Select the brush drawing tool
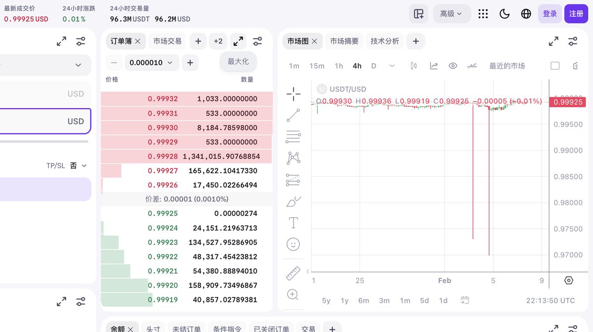Screen dimensions: 593x332 click(x=293, y=202)
